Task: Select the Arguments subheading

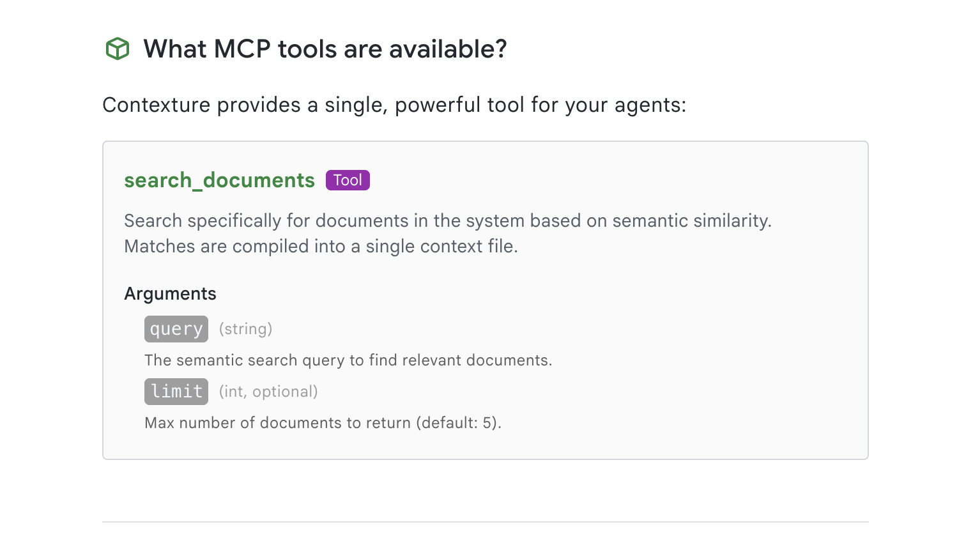Action: (170, 294)
